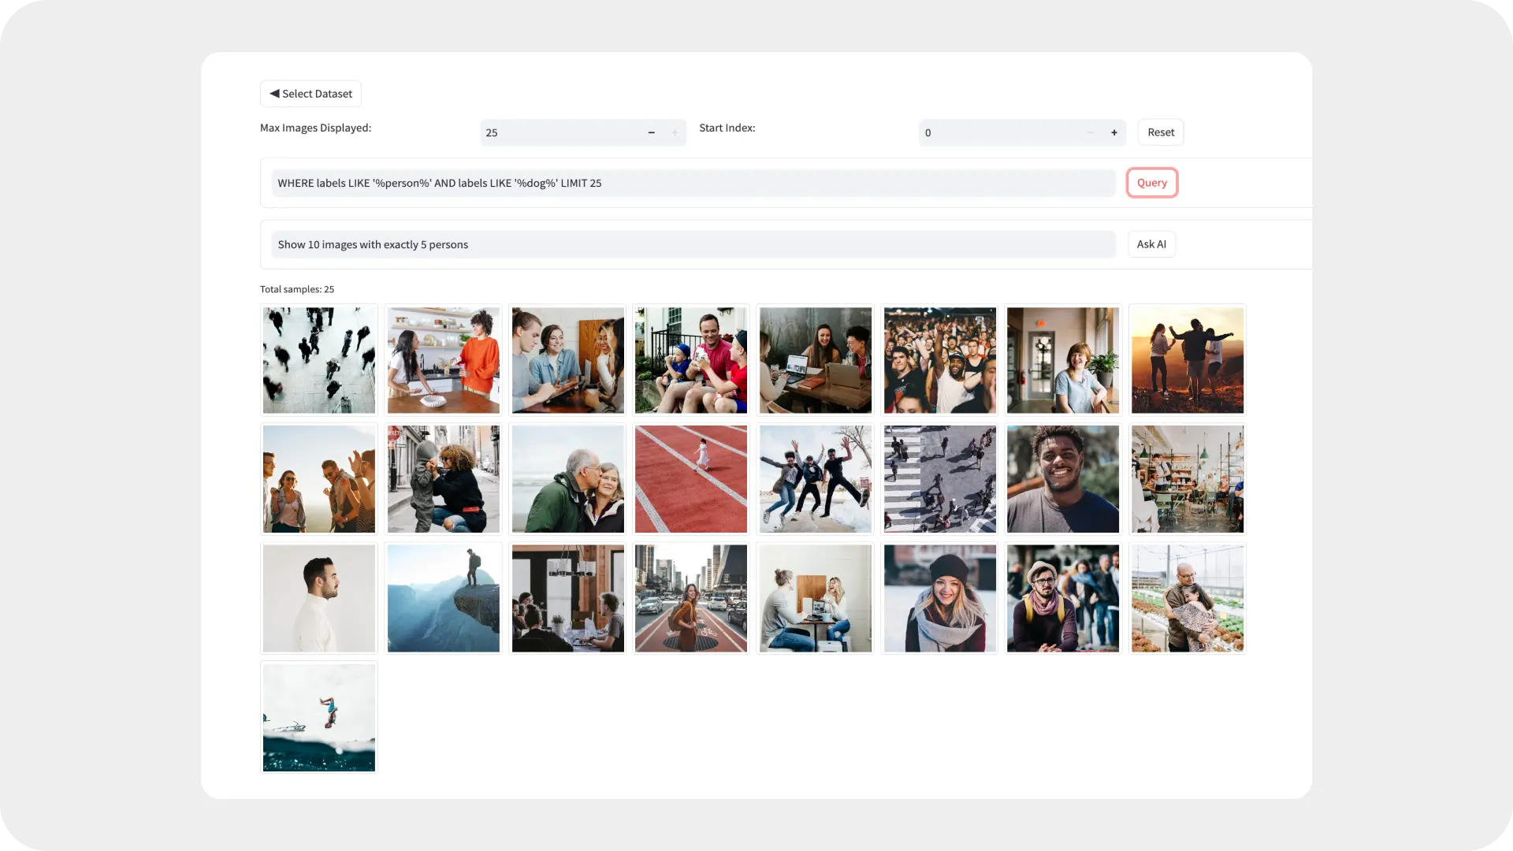Increment the Start Index with plus
1513x851 pixels.
click(x=1114, y=132)
